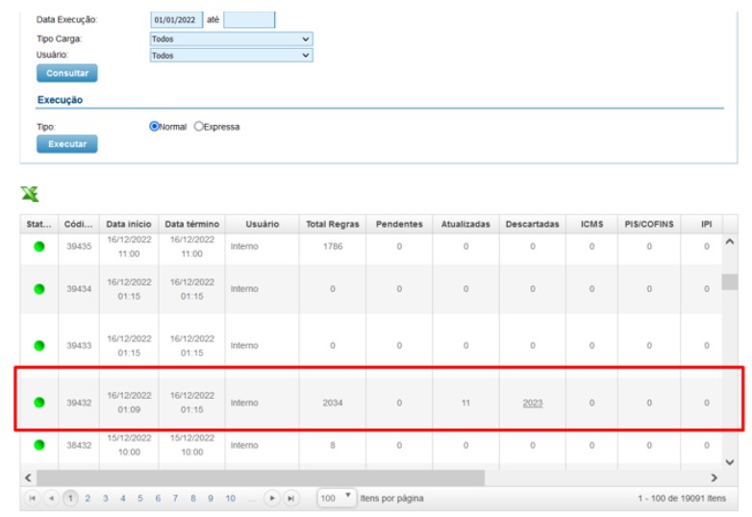Click Total Regras value 1786

coord(333,246)
